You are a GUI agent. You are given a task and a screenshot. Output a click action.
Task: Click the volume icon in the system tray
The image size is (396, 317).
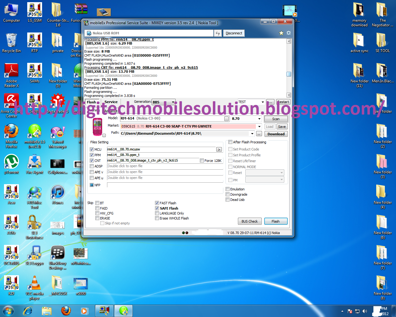(365, 311)
